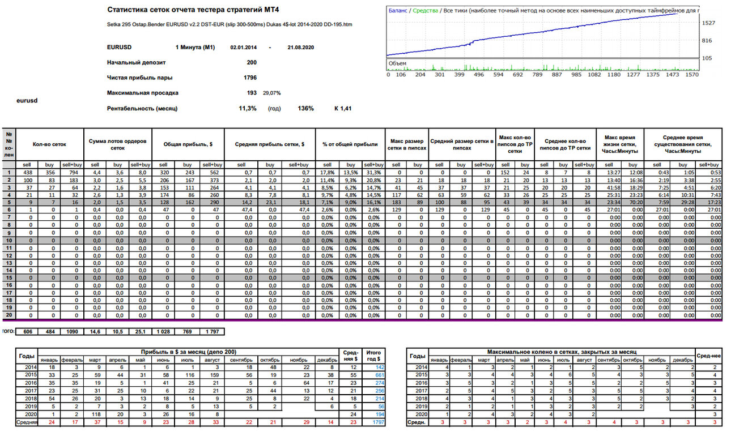
Task: Click the 'Макс кол-во пипсов до TP сетки' header
Action: tap(515, 144)
